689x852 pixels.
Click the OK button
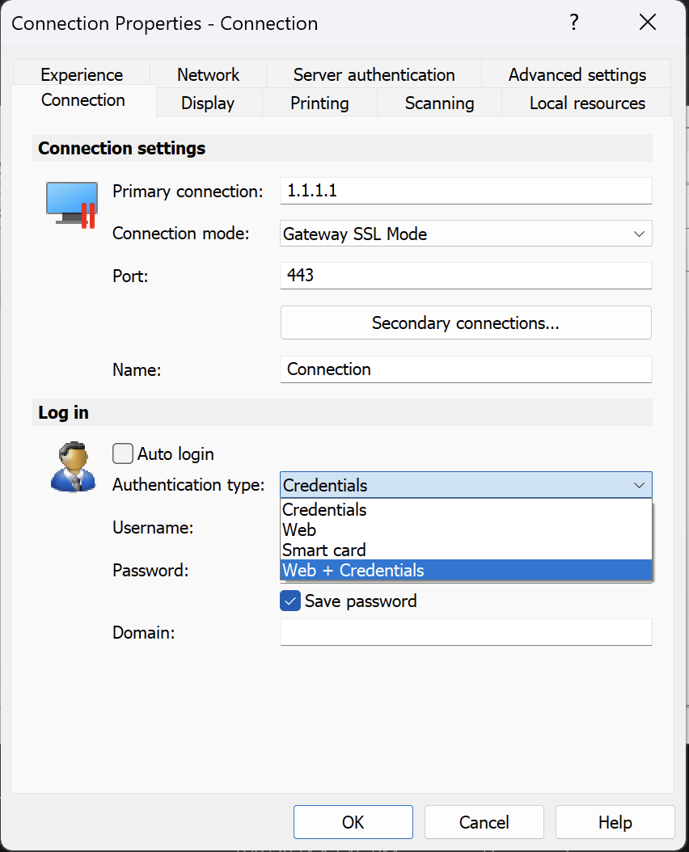353,822
